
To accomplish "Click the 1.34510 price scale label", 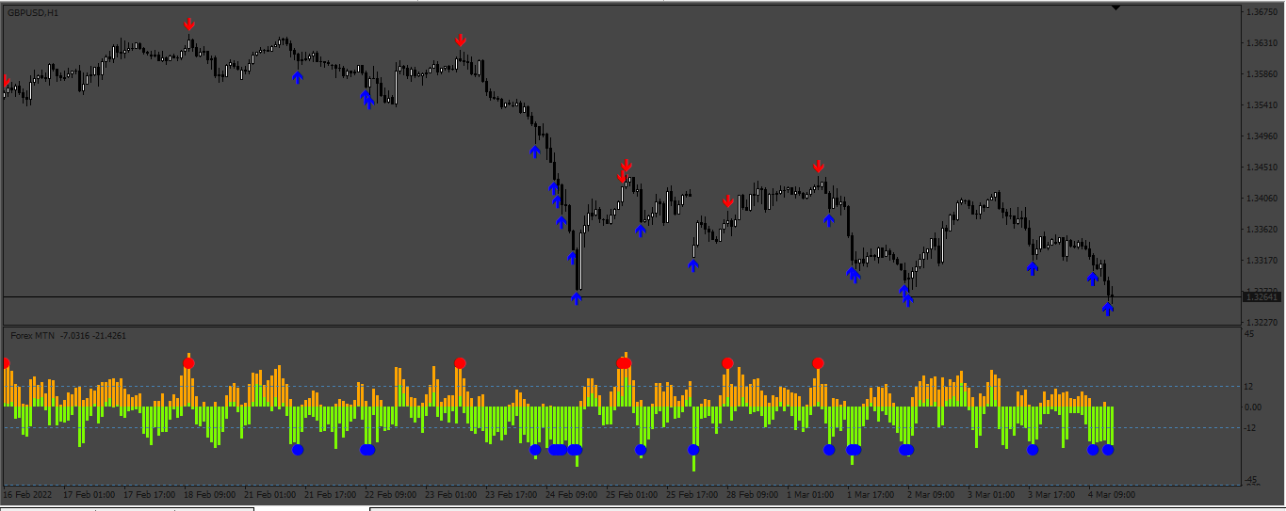I will (1262, 168).
